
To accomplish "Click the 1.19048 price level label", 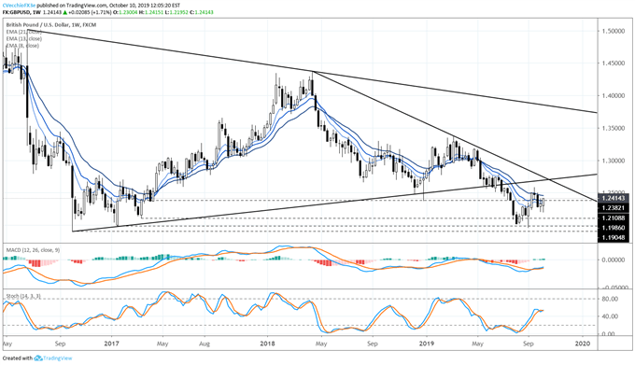I will (x=614, y=237).
